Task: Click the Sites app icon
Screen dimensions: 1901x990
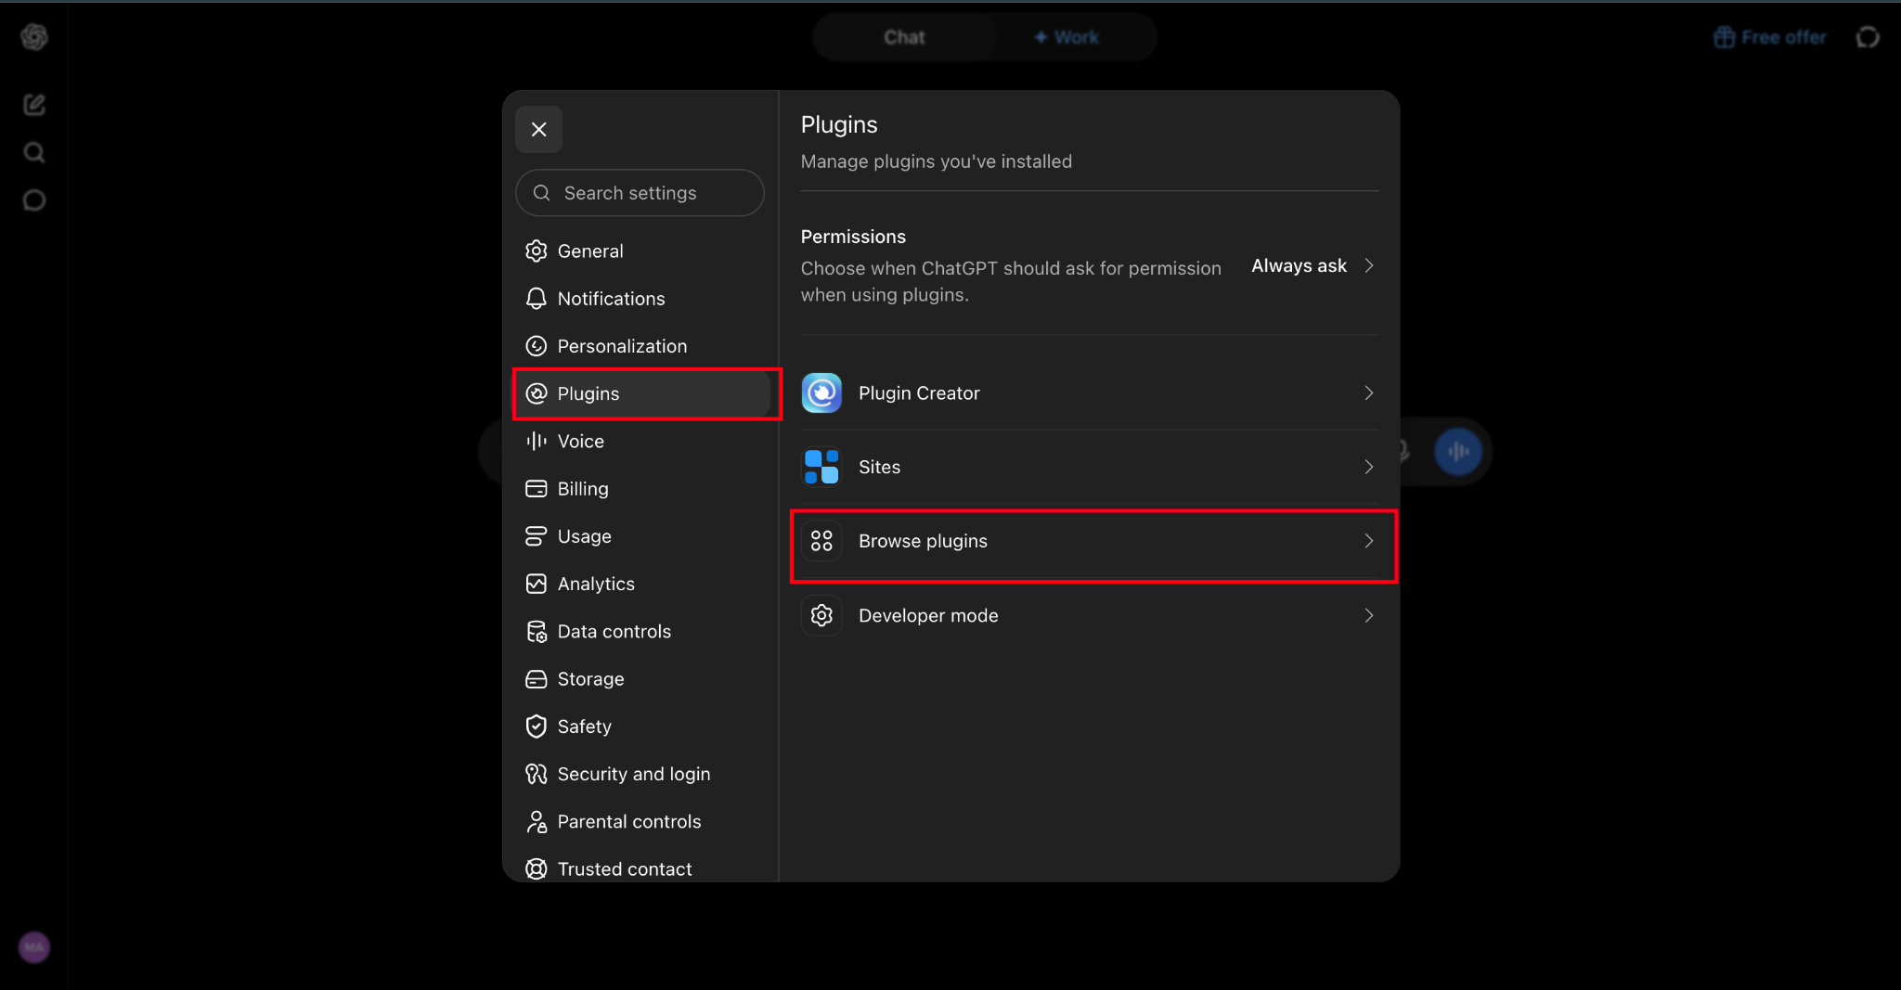Action: [821, 467]
